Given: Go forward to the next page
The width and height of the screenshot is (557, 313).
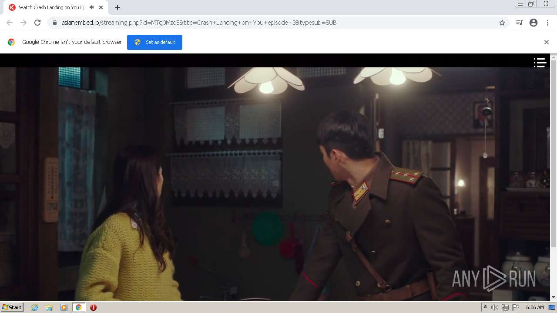Looking at the screenshot, I should (x=23, y=23).
